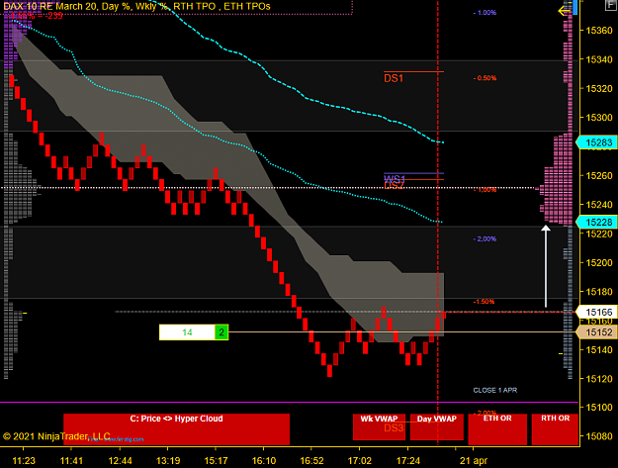Select the 15166 current price marker
This screenshot has width=618, height=468.
596,313
